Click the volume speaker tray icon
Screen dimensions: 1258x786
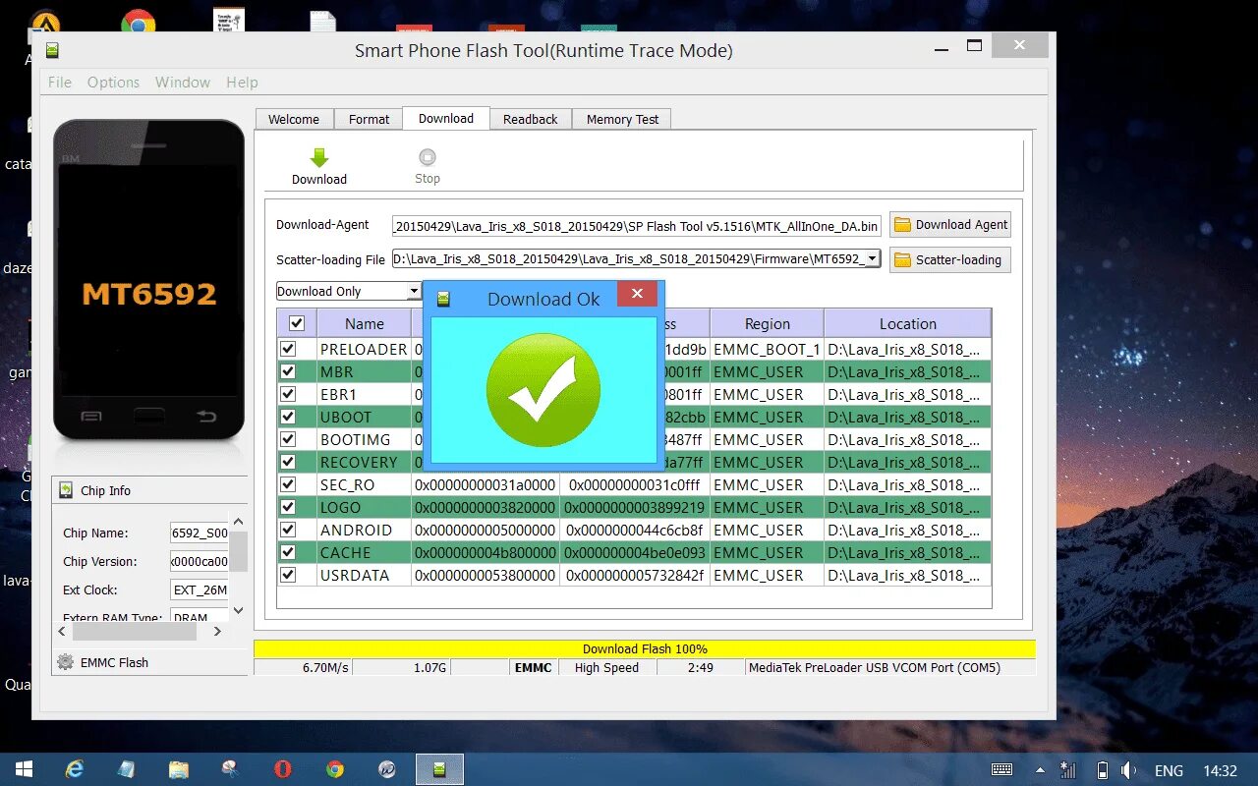coord(1129,770)
